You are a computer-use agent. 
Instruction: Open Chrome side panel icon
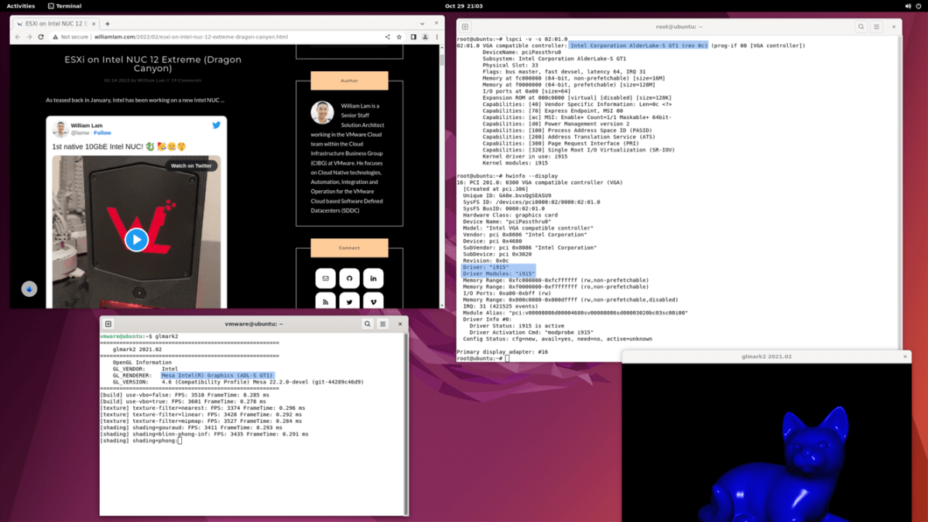click(413, 36)
